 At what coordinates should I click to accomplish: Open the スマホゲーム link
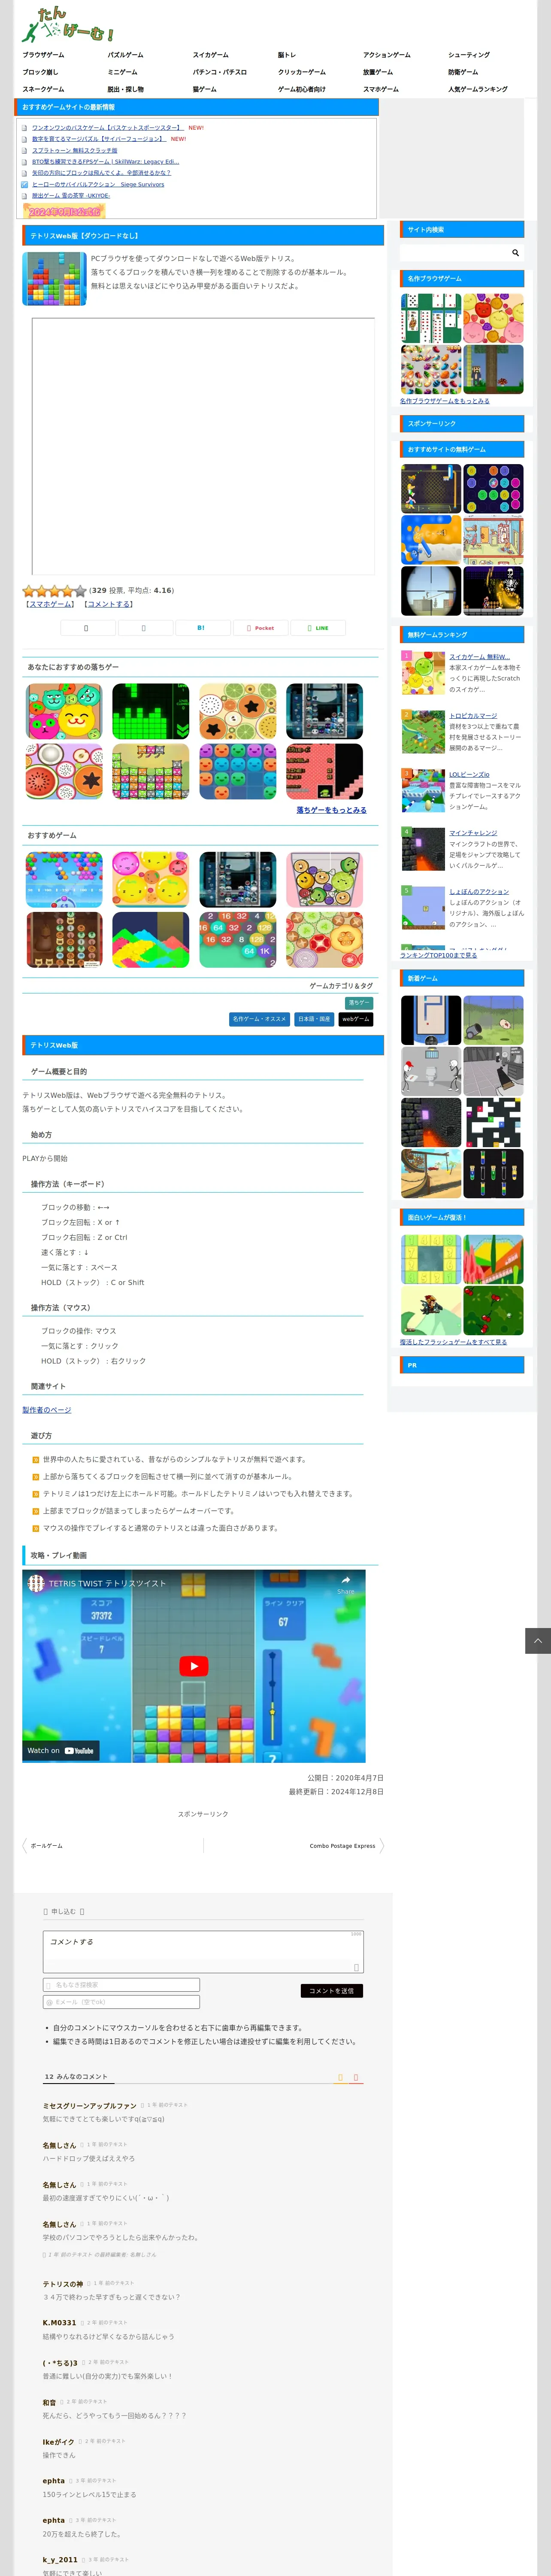50,604
